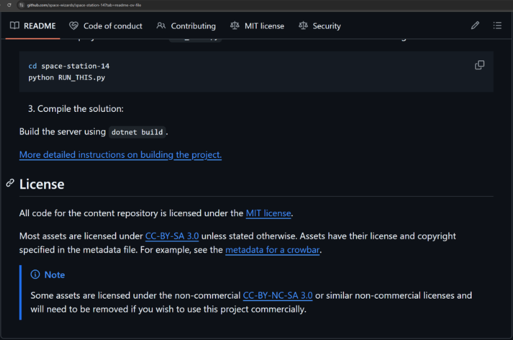Open the CC-BY-NC-SA 3.0 link
Viewport: 513px width, 340px height.
[x=278, y=295]
